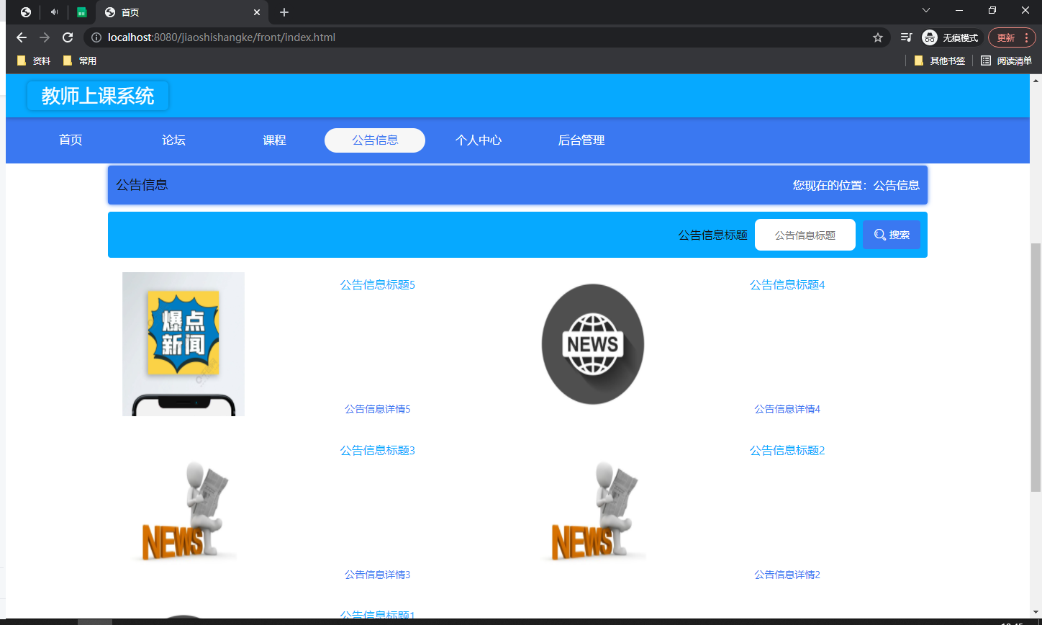The height and width of the screenshot is (625, 1042).
Task: Open the 公告信息标题5 link
Action: [378, 284]
